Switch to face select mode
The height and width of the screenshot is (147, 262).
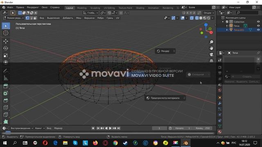(x=35, y=18)
